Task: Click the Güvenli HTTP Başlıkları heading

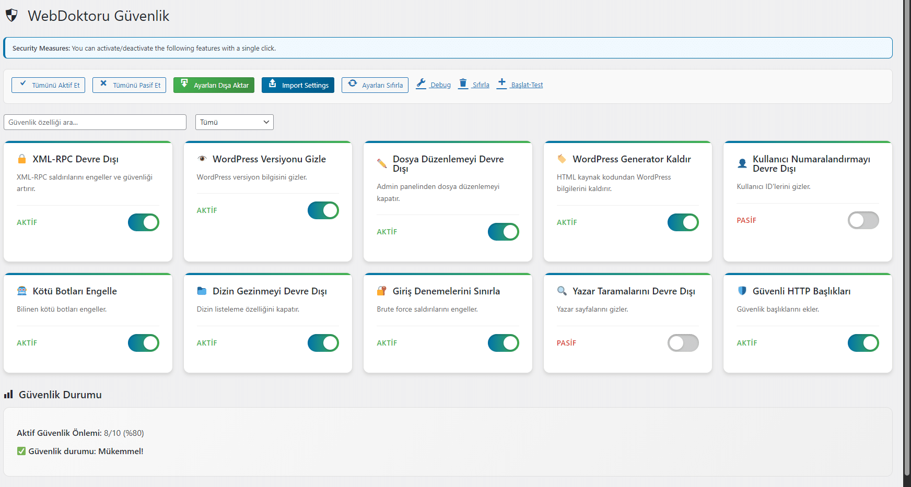Action: pos(801,291)
